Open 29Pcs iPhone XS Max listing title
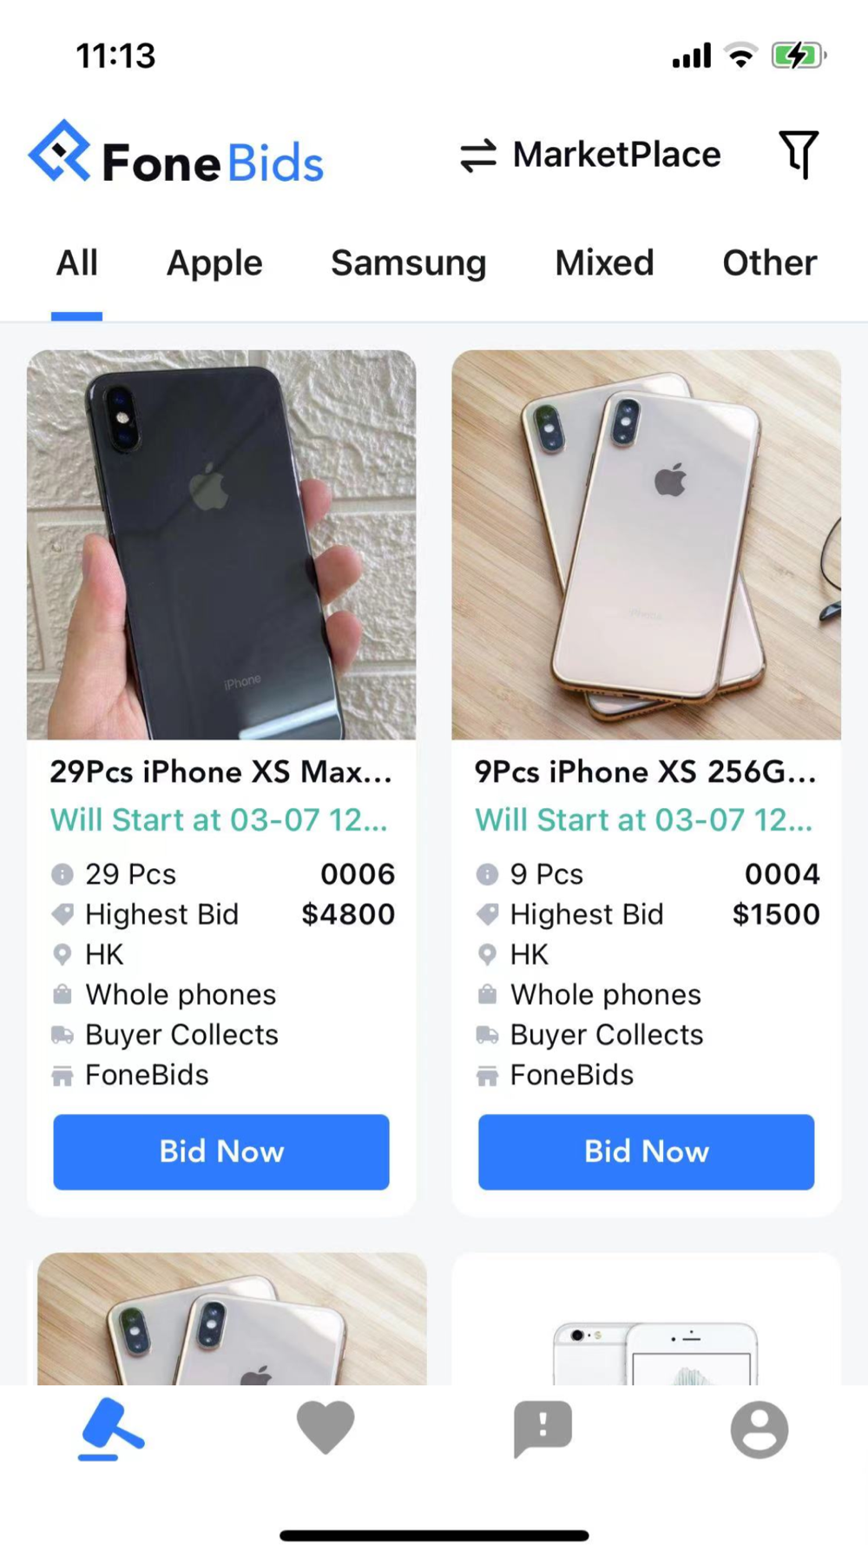Viewport: 868px width, 1545px height. point(221,772)
